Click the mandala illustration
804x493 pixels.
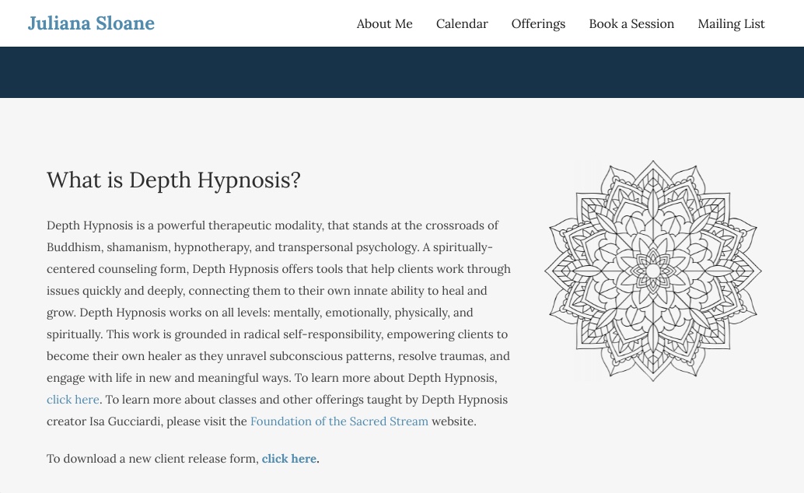pos(652,271)
